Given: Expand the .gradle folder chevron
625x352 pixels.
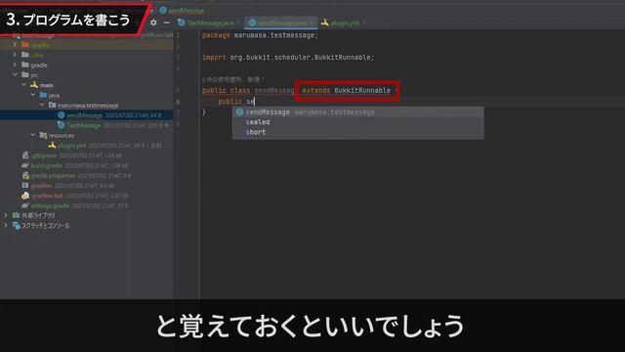Looking at the screenshot, I should [x=16, y=44].
